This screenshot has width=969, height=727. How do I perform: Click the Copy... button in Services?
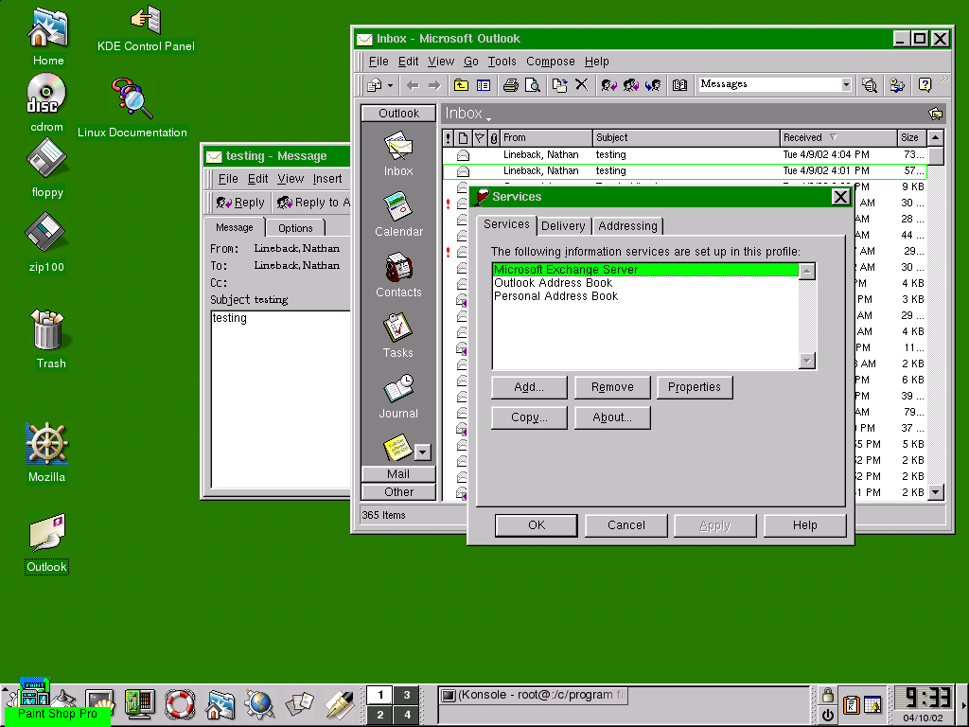(529, 417)
